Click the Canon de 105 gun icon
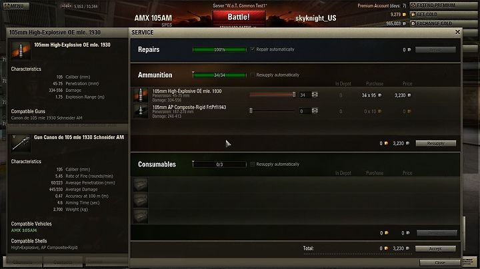Viewport: 480px width, 269px height. pyautogui.click(x=21, y=144)
